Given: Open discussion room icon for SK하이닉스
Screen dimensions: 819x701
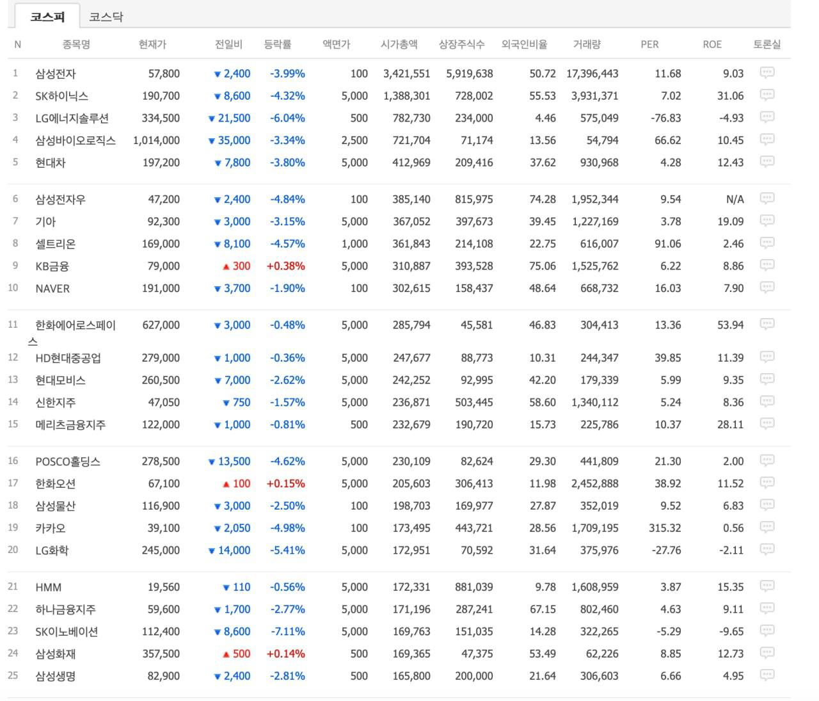Looking at the screenshot, I should [767, 95].
